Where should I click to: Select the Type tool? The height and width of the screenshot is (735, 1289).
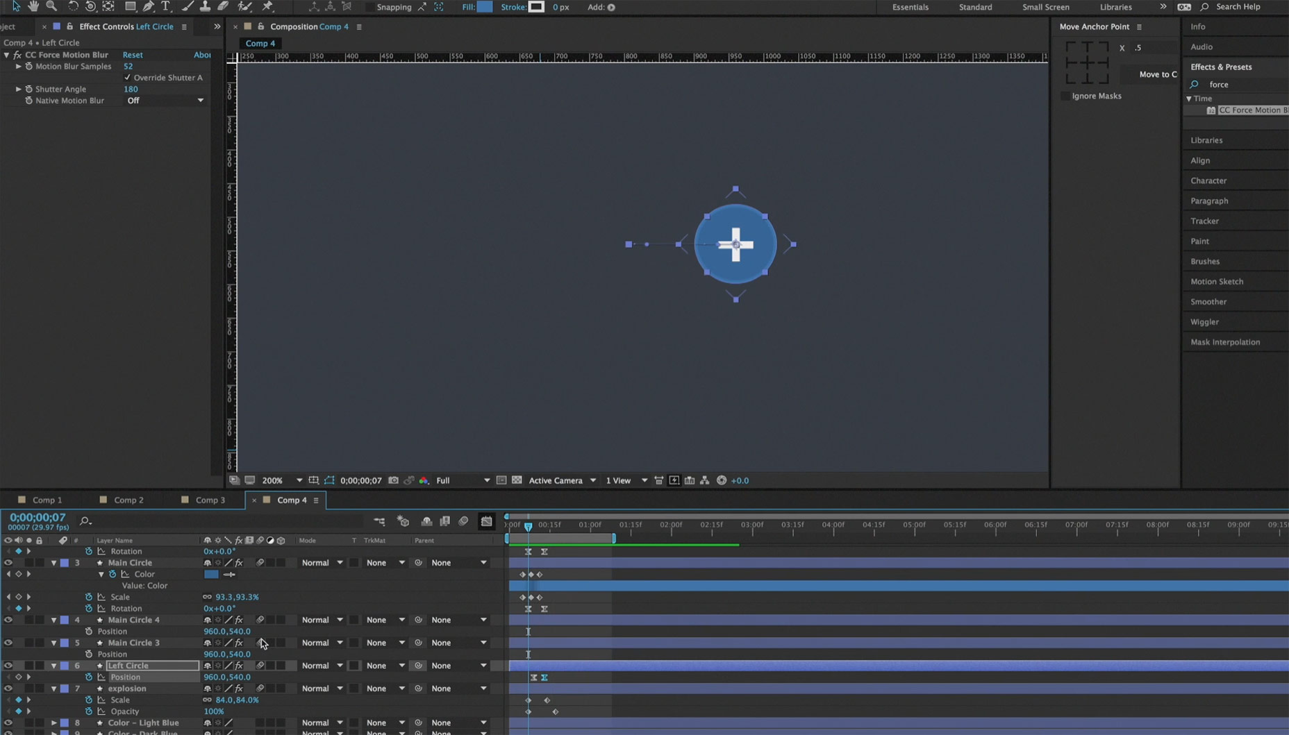tap(165, 6)
